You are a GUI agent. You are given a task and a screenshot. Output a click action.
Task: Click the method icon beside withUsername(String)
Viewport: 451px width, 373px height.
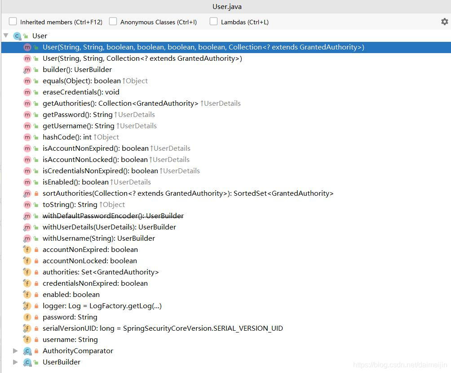click(27, 238)
